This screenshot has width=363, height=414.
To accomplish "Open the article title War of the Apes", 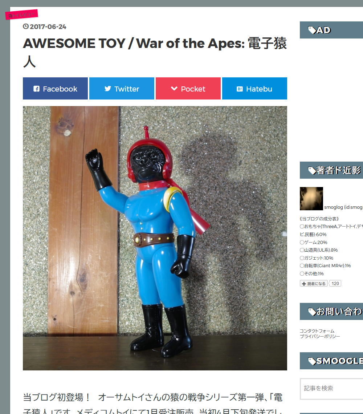I will tap(155, 52).
